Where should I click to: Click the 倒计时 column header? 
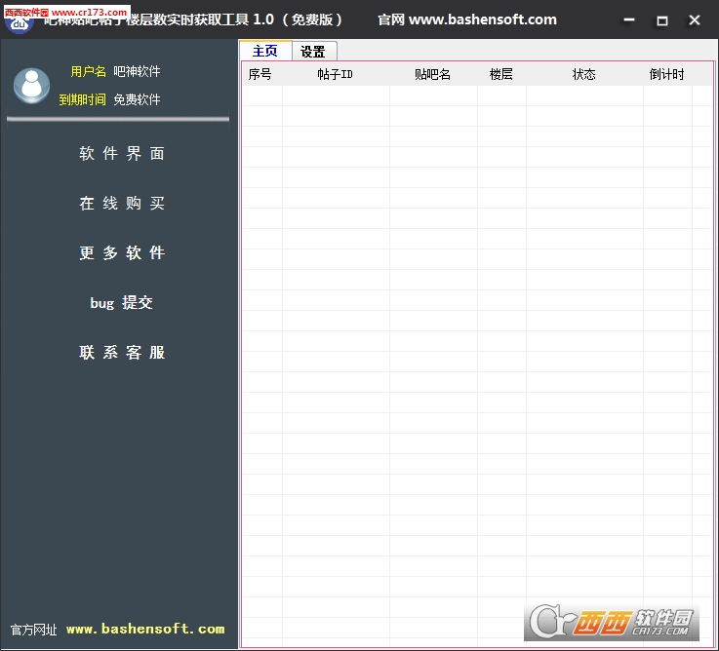click(667, 74)
